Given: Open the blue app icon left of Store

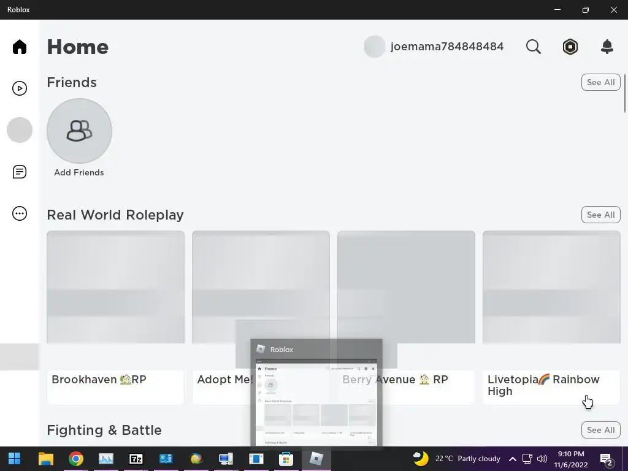Looking at the screenshot, I should pyautogui.click(x=256, y=459).
